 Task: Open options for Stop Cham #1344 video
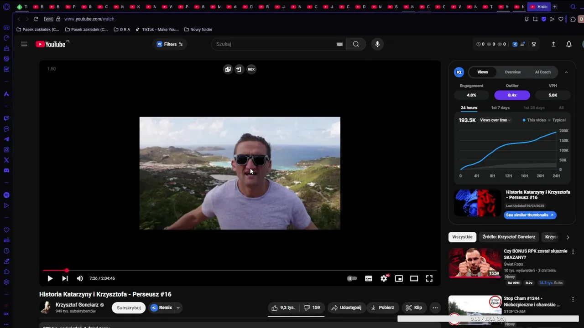(573, 299)
